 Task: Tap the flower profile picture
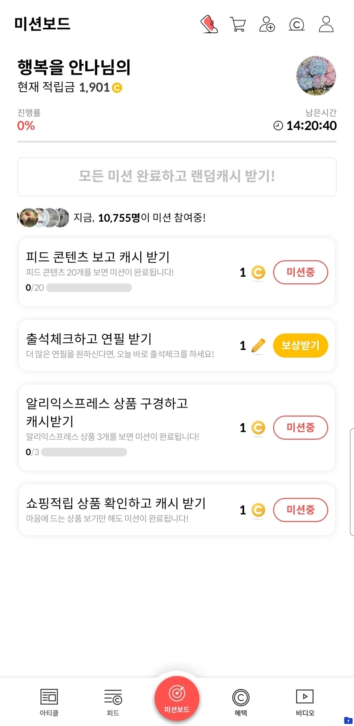tap(316, 76)
